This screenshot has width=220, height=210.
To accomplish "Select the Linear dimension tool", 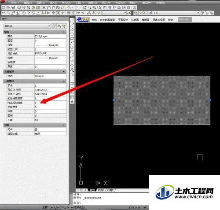I will click(4, 13).
